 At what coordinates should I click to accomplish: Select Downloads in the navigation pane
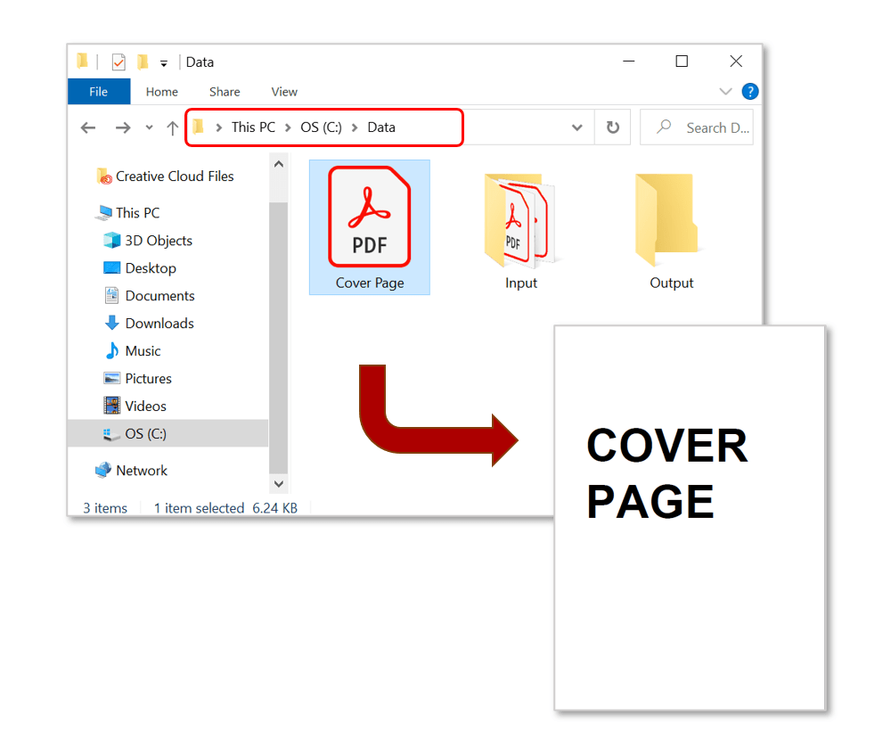coord(159,324)
